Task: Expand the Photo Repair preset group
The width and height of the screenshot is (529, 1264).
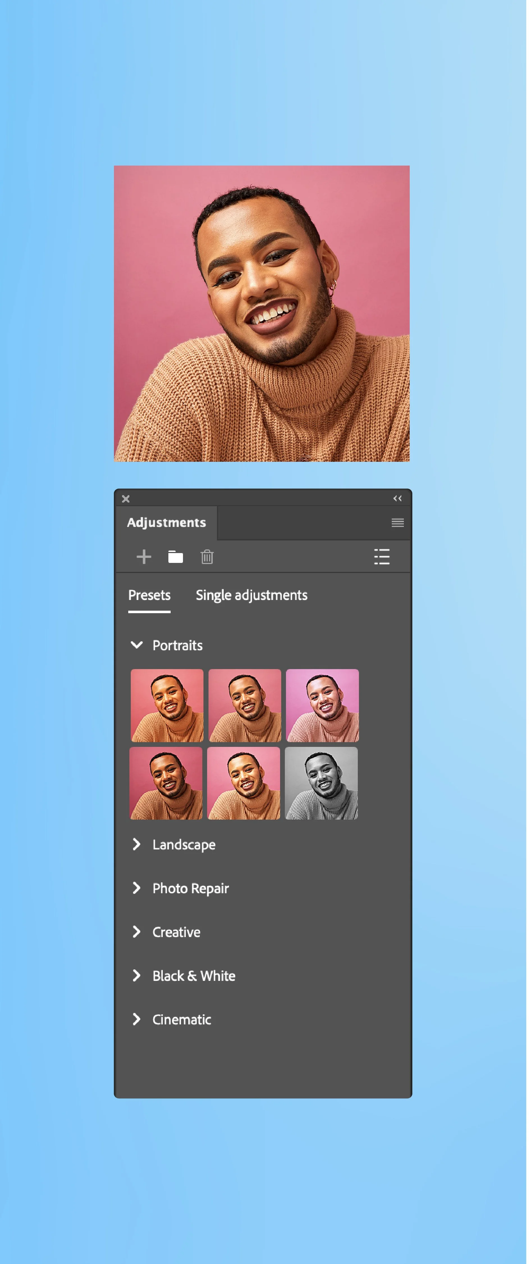Action: [137, 888]
